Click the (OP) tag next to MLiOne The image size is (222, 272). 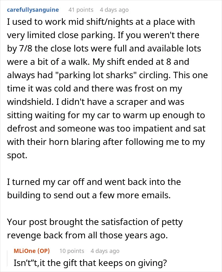coord(43,251)
